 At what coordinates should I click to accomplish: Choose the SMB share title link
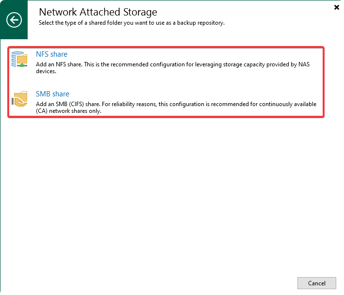click(x=52, y=94)
